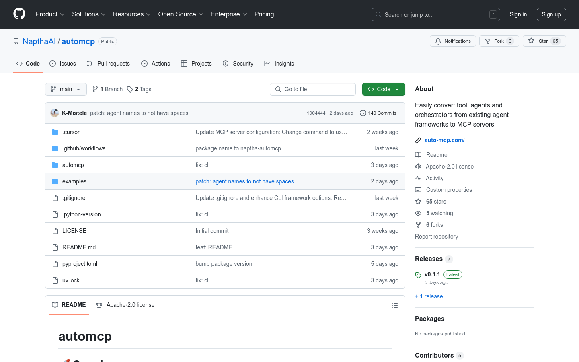The height and width of the screenshot is (362, 579).
Task: Switch to the Insights tab
Action: click(279, 64)
